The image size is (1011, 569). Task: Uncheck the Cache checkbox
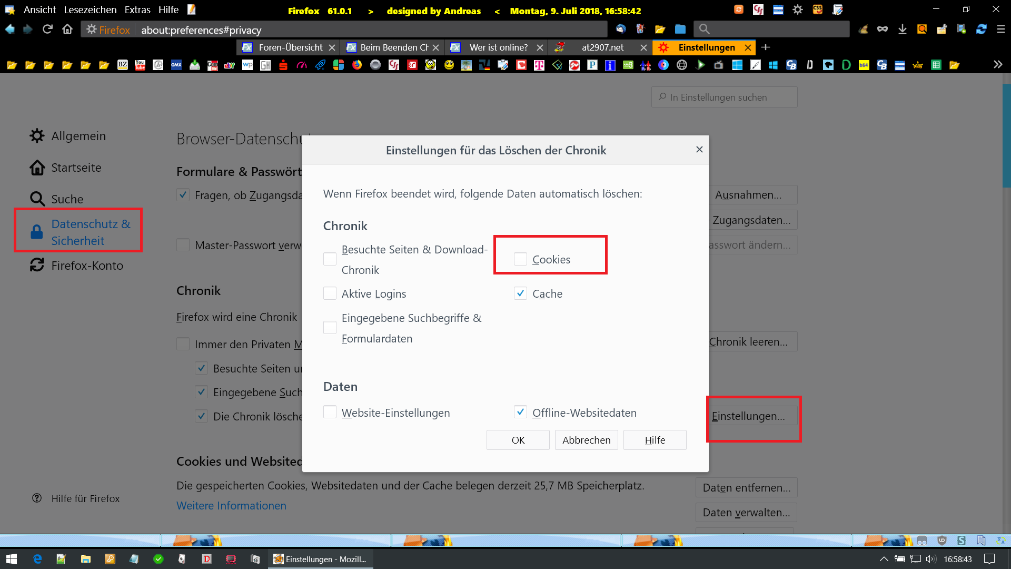click(520, 293)
